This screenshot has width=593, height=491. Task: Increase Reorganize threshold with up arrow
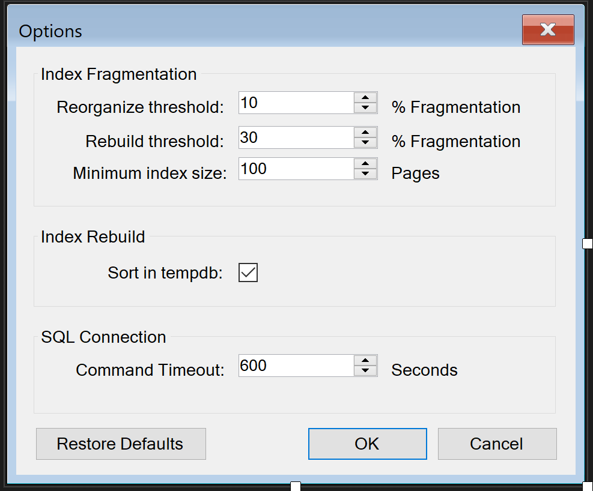[x=365, y=97]
